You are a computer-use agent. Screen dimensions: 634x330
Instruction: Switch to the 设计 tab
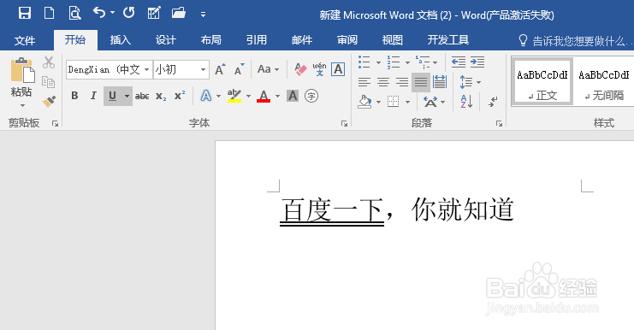coord(166,40)
